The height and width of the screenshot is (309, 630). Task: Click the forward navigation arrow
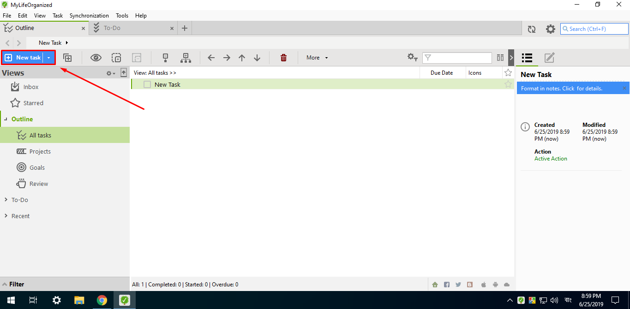coord(19,43)
